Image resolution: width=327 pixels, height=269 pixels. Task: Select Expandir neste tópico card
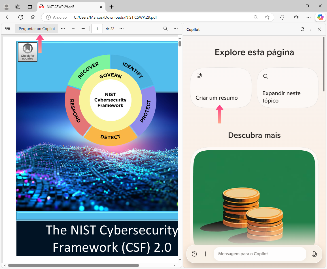pyautogui.click(x=288, y=88)
